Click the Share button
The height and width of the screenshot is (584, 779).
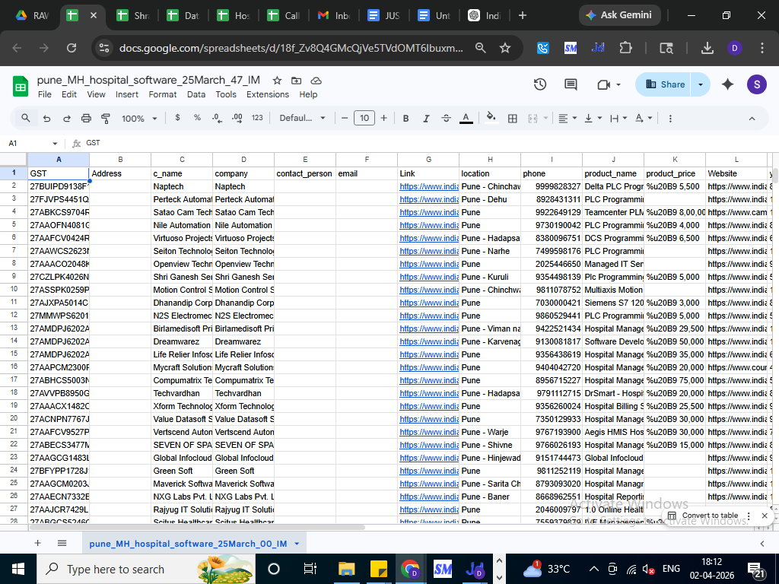664,84
